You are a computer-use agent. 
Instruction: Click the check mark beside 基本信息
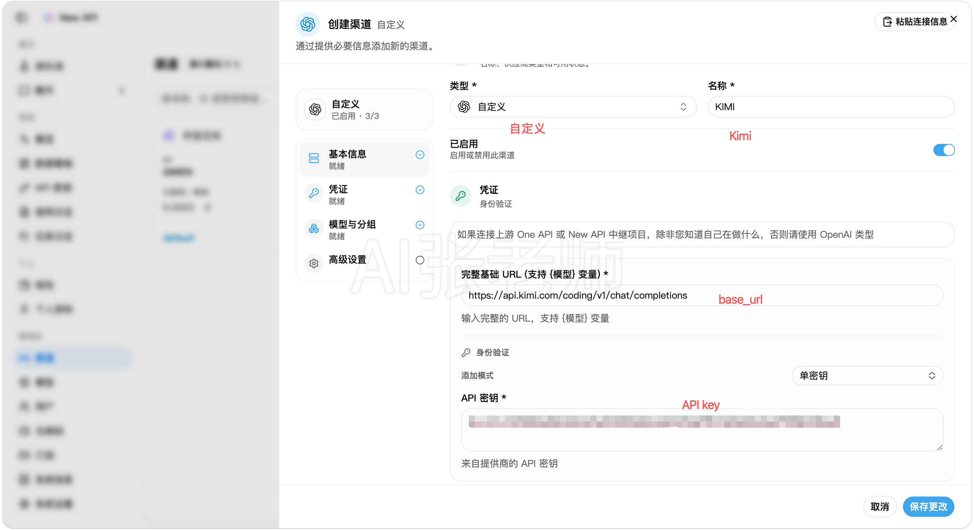(420, 155)
